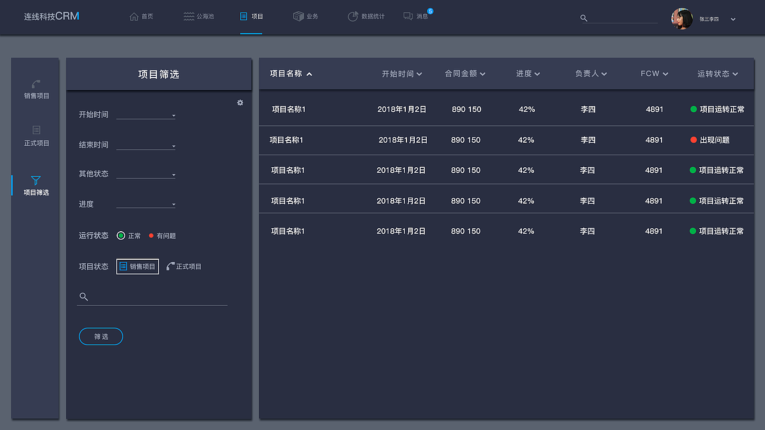Click the 筛选 filter button

pos(100,336)
